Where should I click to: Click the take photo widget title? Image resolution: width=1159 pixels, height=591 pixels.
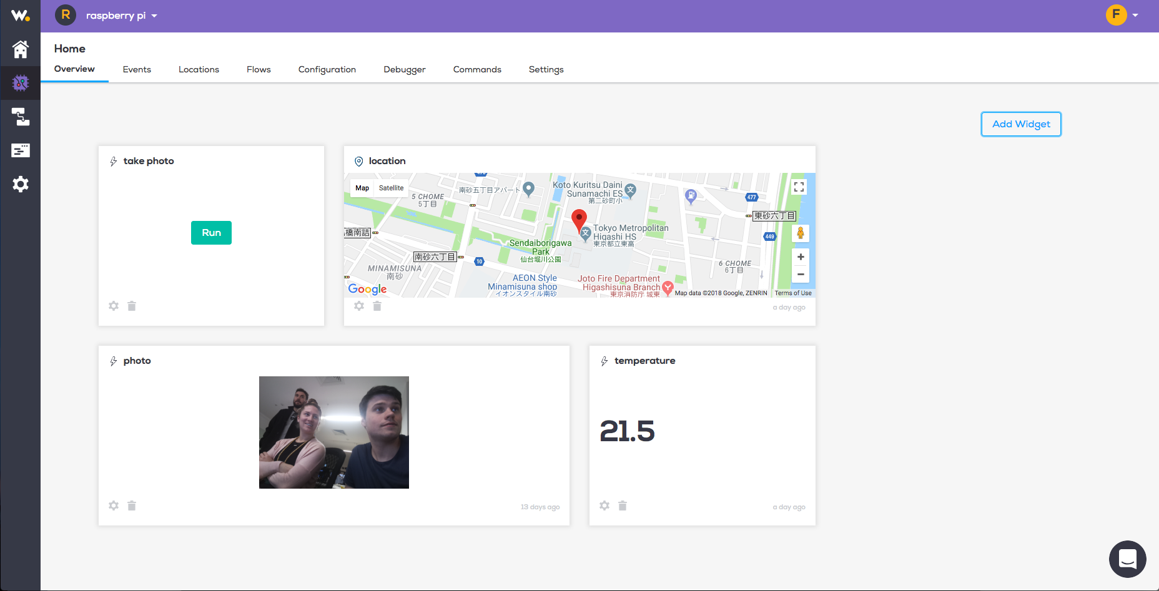pos(149,161)
